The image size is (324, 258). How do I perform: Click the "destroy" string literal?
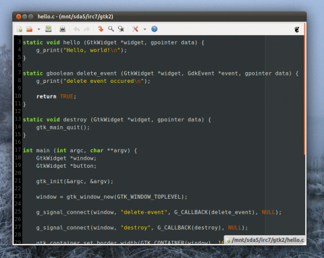(x=136, y=228)
